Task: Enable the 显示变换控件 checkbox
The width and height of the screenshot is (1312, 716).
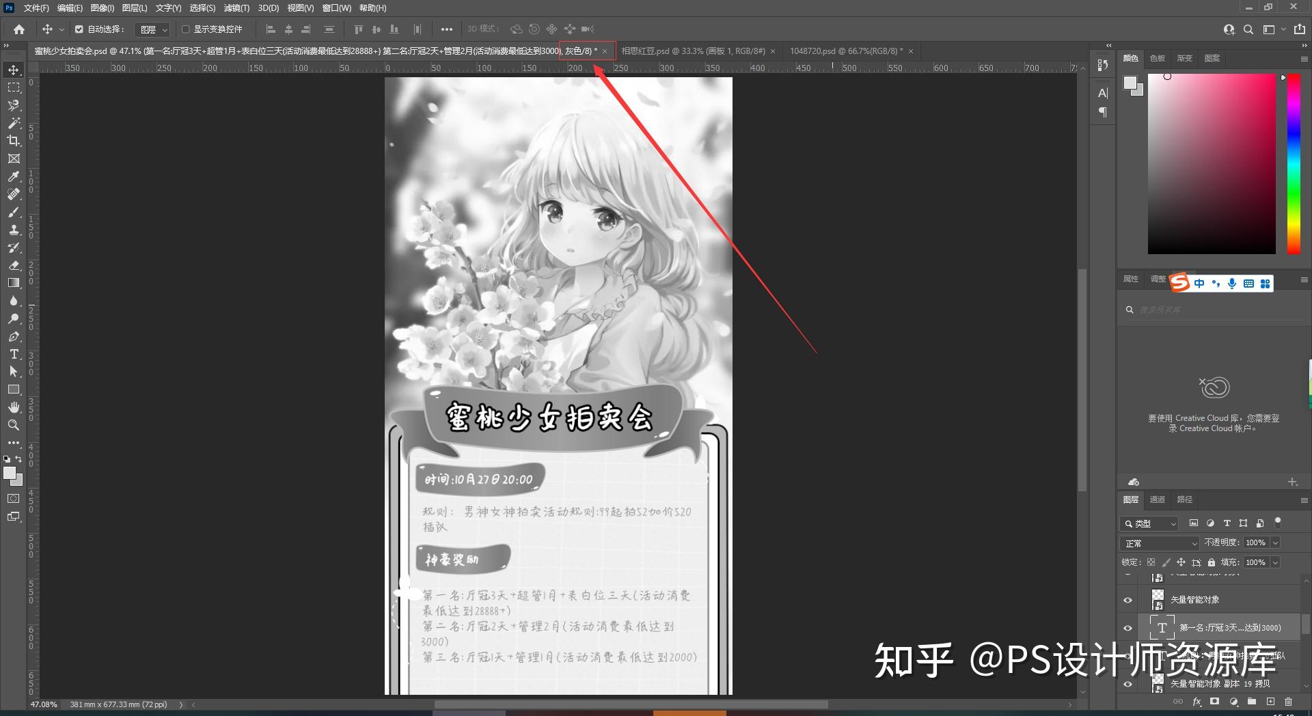Action: pos(185,29)
